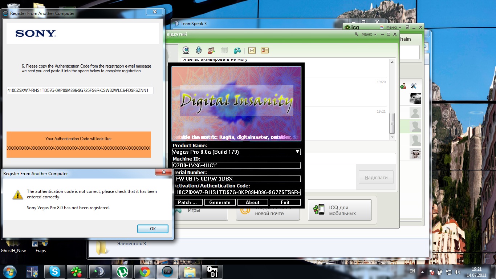Click the chat scrollbar down arrow
Viewport: 496px width, 279px height.
tap(392, 137)
